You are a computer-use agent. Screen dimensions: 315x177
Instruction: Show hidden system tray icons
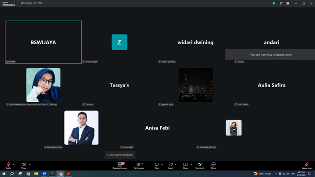(276, 174)
